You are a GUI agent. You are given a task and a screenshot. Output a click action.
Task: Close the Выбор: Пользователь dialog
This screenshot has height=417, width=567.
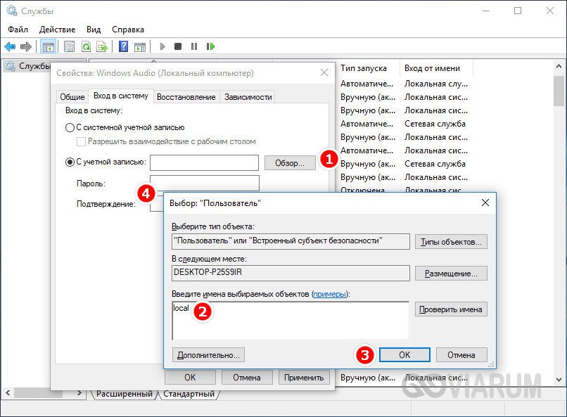click(485, 203)
